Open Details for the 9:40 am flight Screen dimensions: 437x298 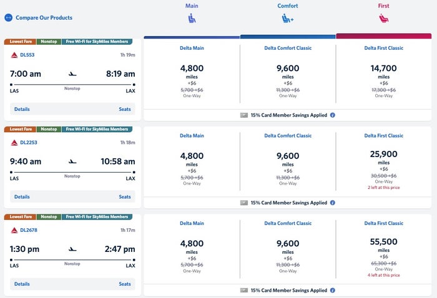(x=22, y=197)
